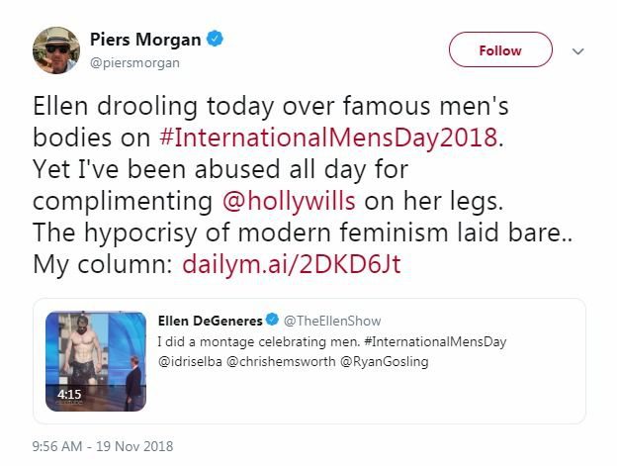This screenshot has height=466, width=617.
Task: Click the 4:15 video duration label
Action: tap(69, 394)
